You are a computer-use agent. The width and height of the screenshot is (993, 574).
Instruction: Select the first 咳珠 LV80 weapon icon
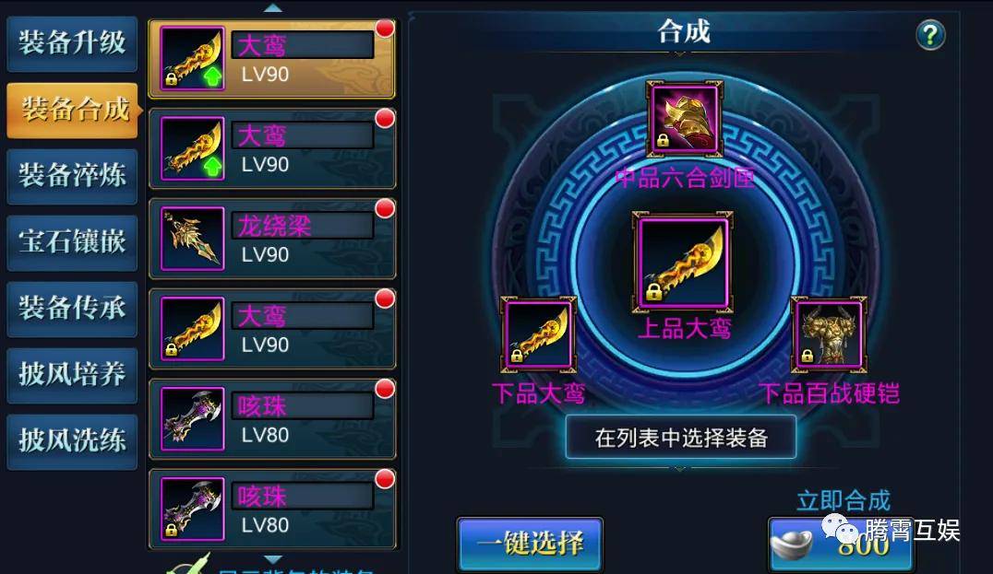193,418
